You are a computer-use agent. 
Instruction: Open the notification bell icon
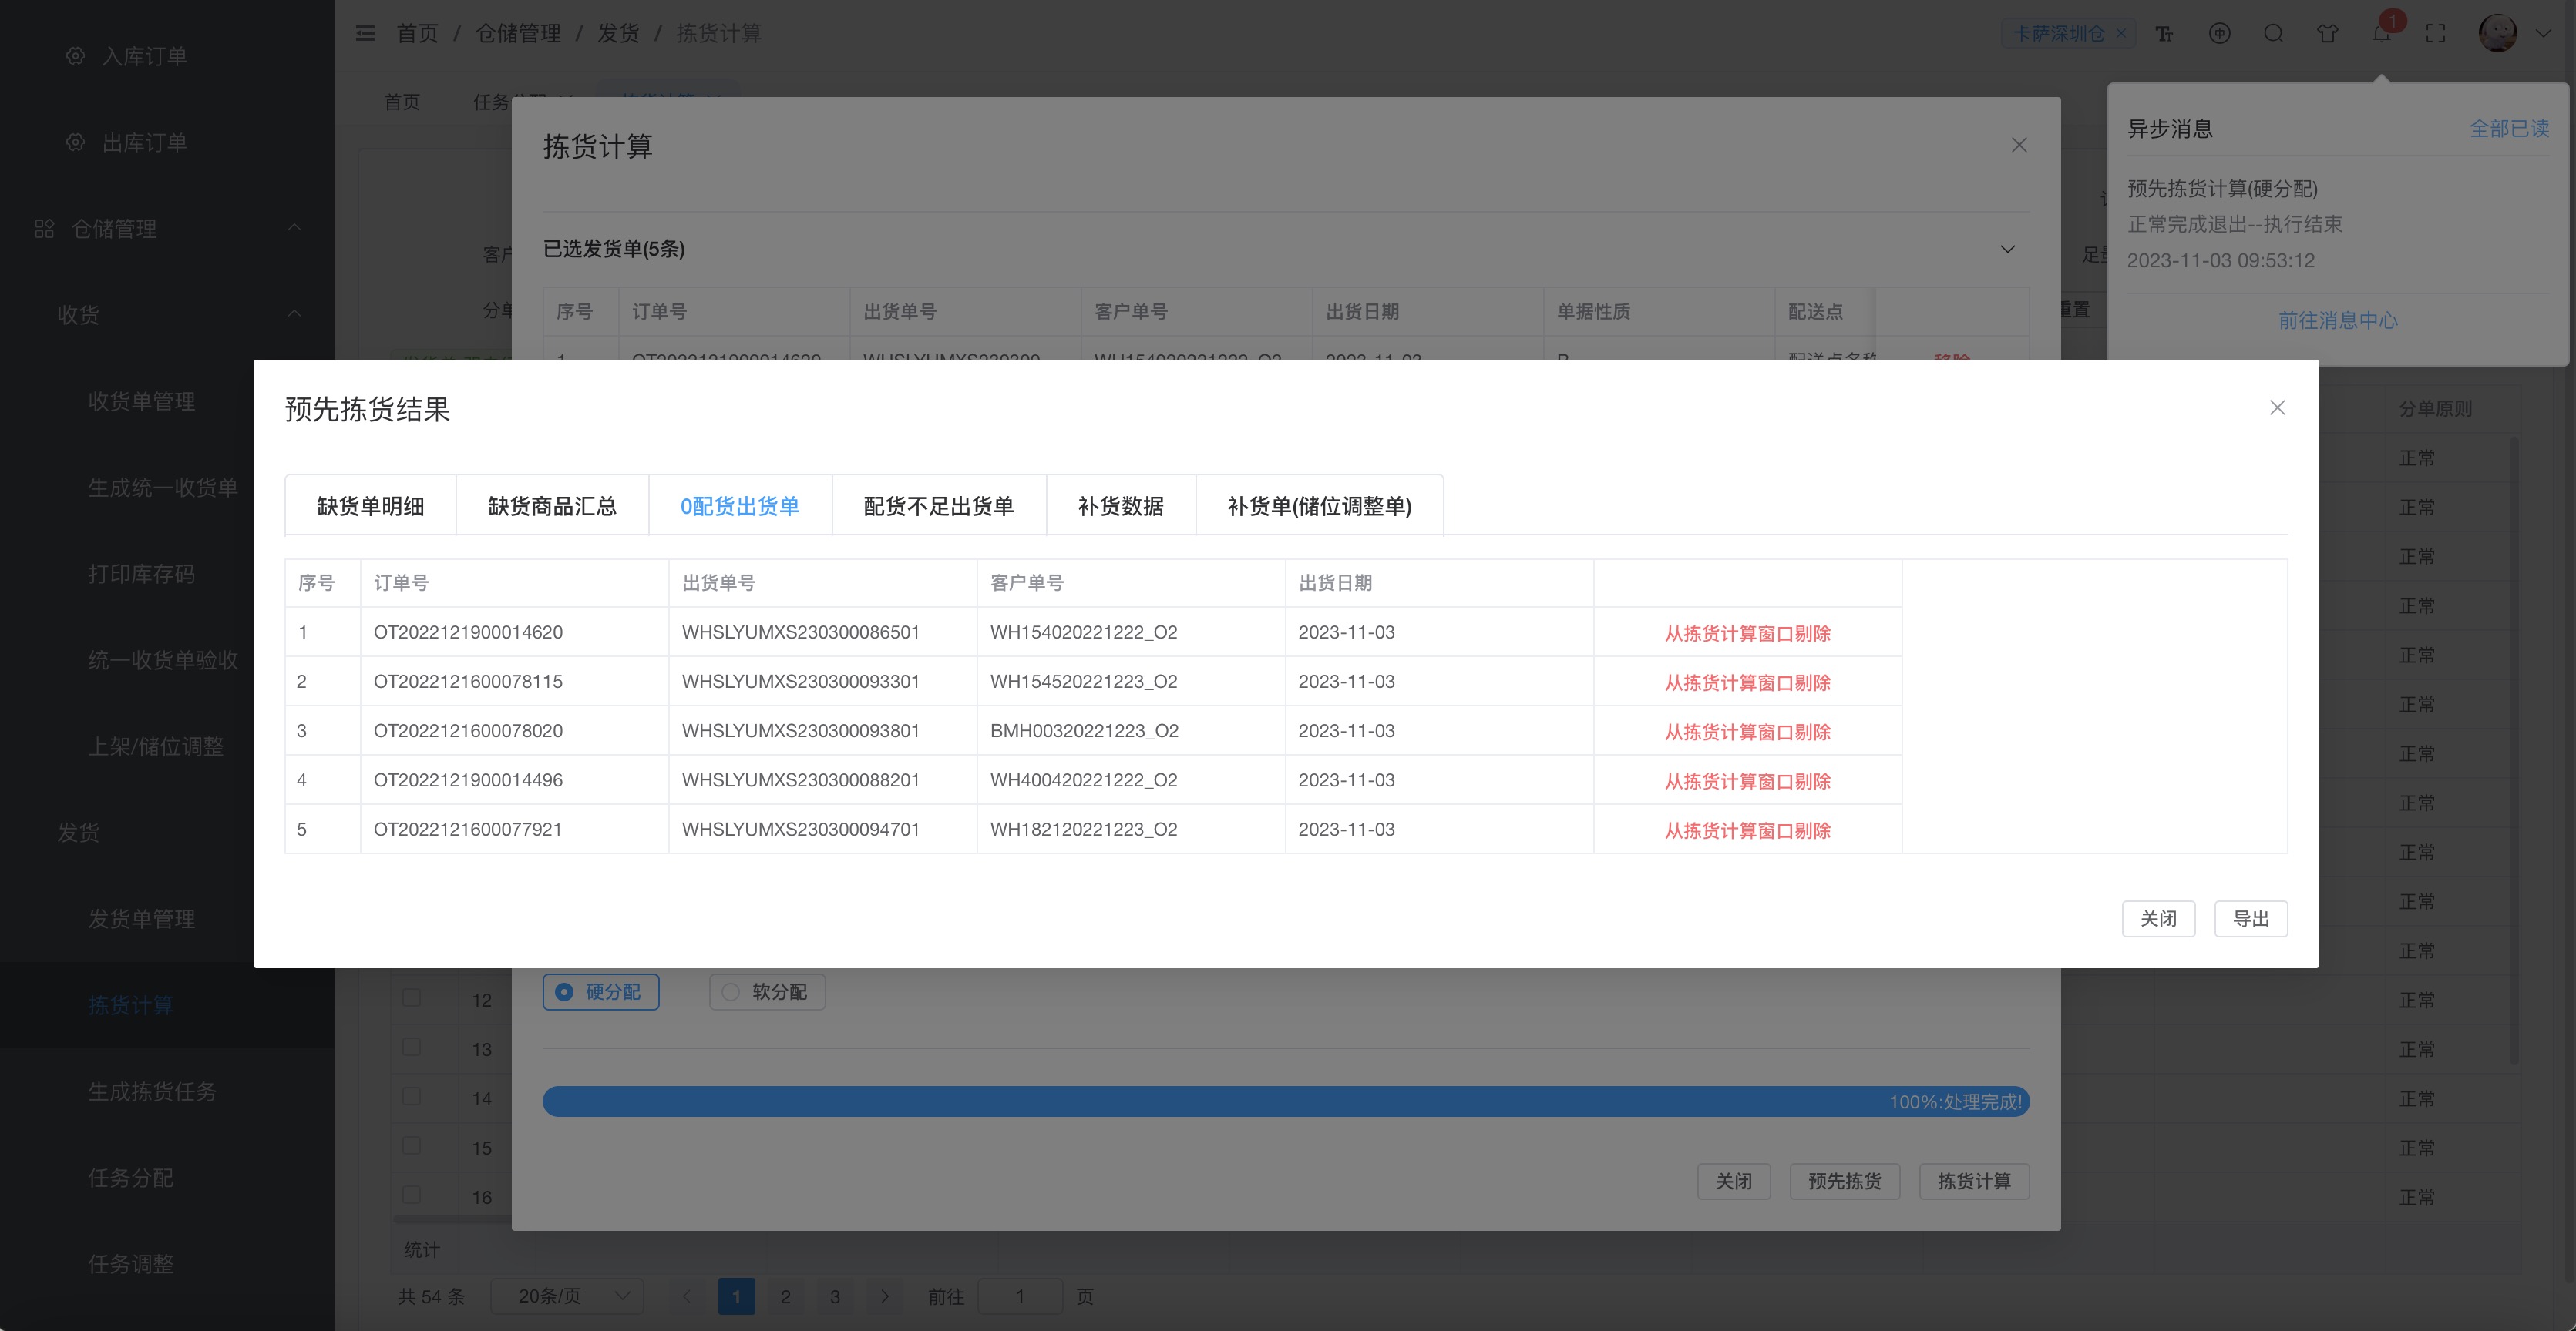(x=2381, y=34)
